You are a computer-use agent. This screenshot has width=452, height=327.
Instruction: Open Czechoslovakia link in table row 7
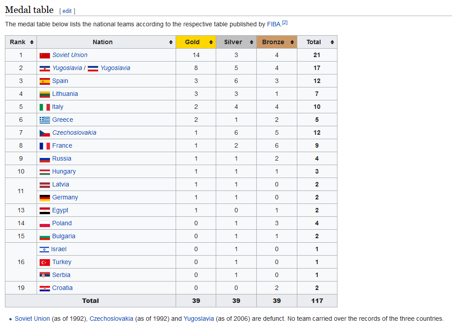[x=74, y=133]
